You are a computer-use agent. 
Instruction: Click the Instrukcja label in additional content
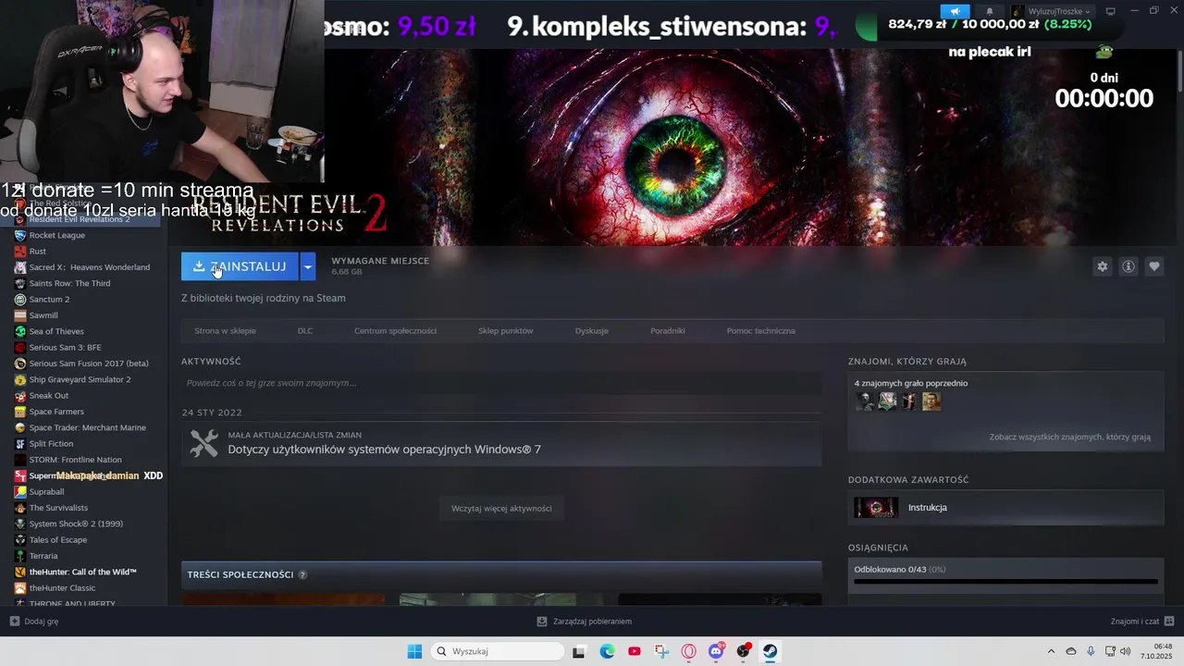point(928,507)
